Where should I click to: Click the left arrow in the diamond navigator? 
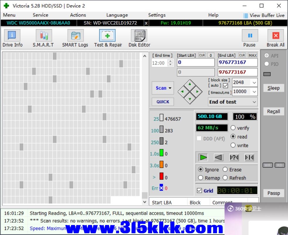182,91
